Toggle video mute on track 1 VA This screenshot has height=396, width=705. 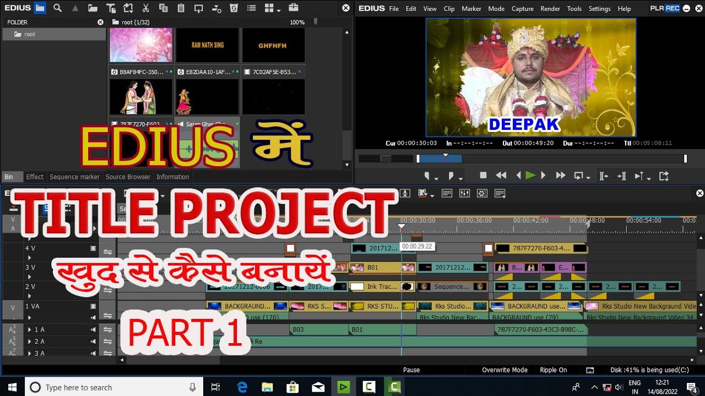93,306
